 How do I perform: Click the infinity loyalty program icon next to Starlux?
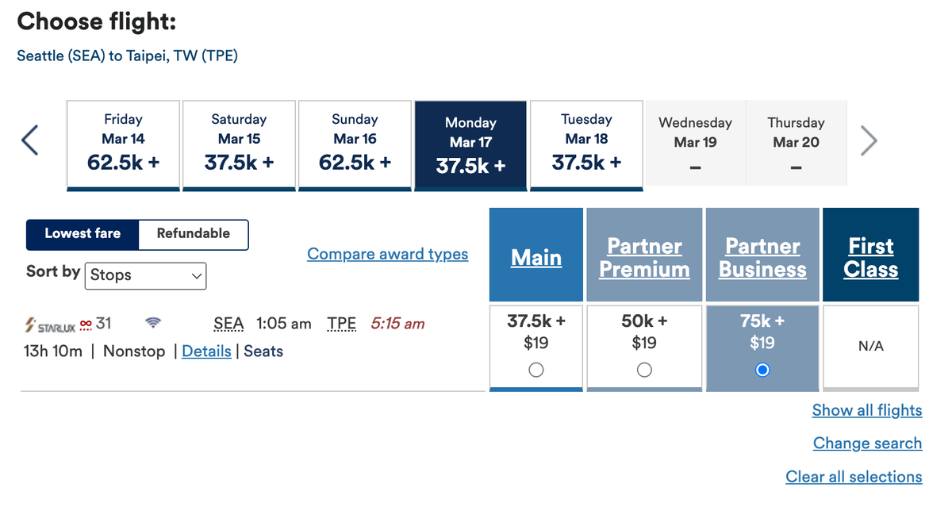85,322
